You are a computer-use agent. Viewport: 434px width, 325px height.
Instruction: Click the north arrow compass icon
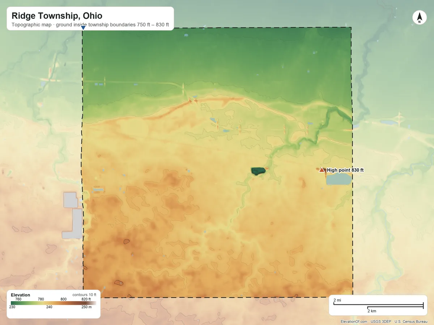click(419, 18)
